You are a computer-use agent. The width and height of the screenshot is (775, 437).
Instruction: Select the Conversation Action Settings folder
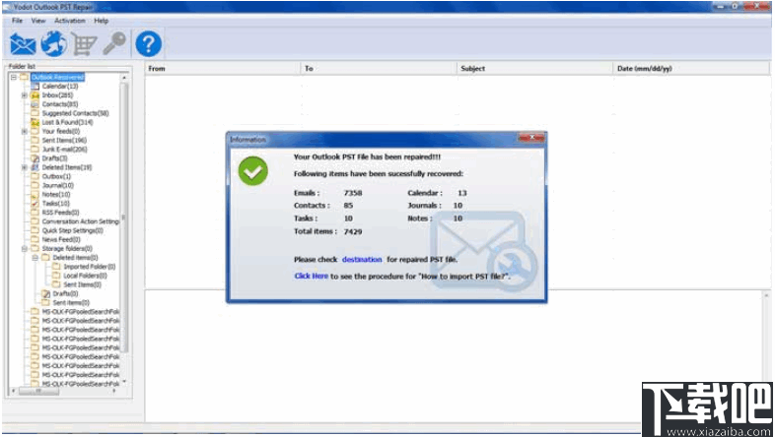click(x=81, y=221)
